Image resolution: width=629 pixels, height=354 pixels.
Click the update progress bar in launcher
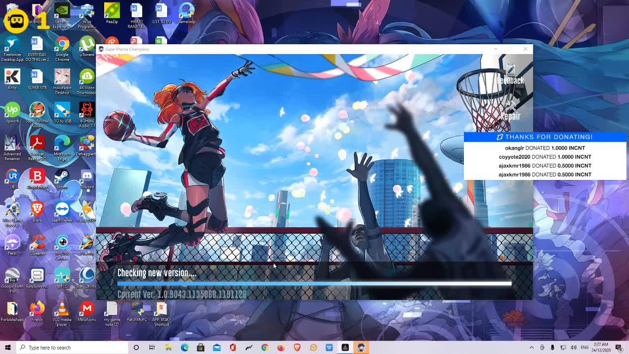[314, 284]
